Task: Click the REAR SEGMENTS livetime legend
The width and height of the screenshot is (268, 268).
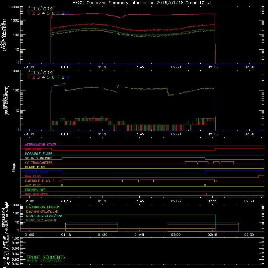Action: 45,261
